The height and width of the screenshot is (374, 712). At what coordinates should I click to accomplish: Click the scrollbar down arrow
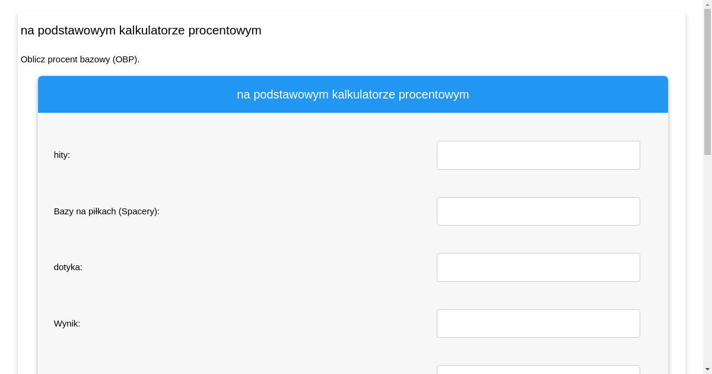[x=708, y=370]
